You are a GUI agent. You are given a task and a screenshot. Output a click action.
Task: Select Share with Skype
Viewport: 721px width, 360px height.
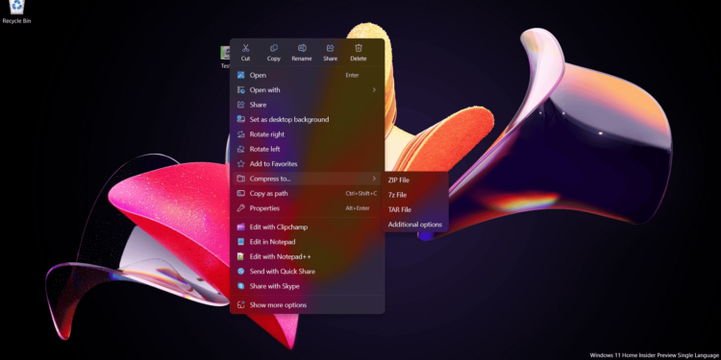click(308, 286)
